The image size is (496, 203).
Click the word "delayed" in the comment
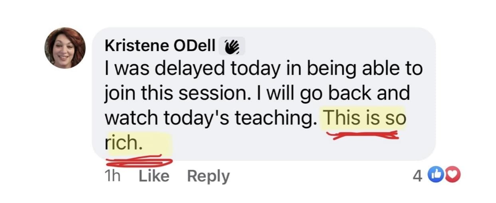coord(189,69)
